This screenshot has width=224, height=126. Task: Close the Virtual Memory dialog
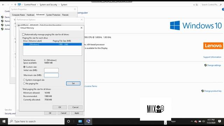(x=82, y=28)
